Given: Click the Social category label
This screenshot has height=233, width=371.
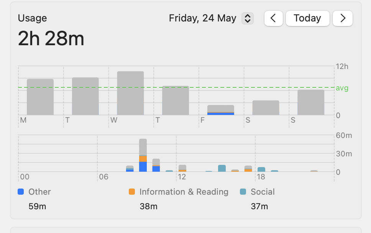Looking at the screenshot, I should point(263,192).
